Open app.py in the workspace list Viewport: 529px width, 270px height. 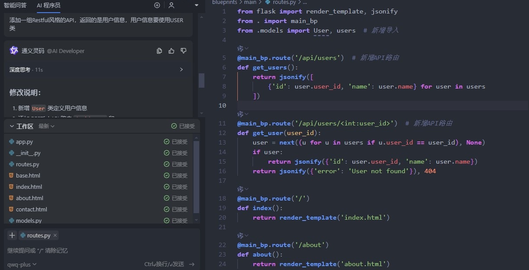click(24, 142)
